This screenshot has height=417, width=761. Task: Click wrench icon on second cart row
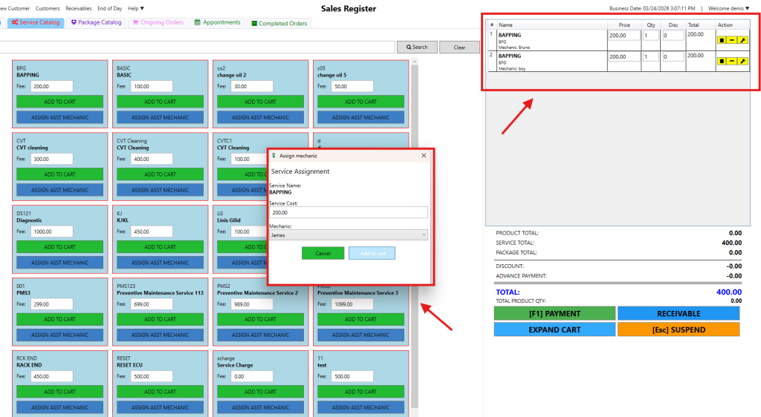[x=742, y=61]
